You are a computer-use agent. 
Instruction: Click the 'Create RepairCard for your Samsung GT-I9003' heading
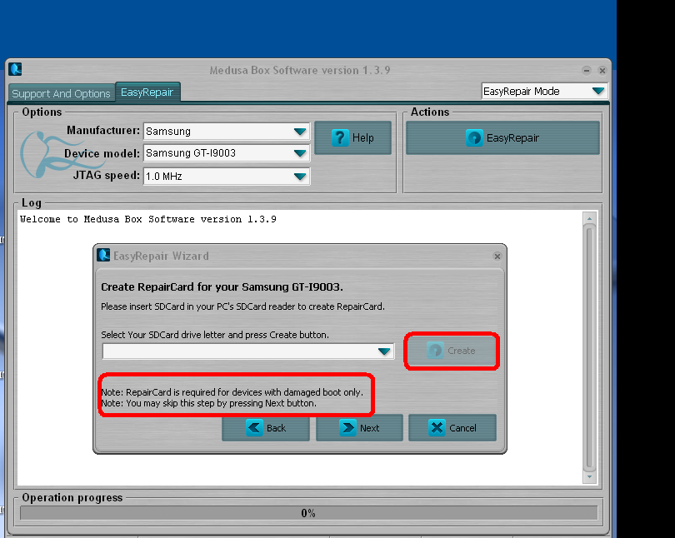click(222, 286)
